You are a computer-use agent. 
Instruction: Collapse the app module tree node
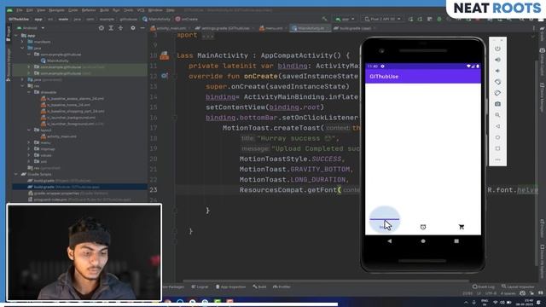(16, 36)
